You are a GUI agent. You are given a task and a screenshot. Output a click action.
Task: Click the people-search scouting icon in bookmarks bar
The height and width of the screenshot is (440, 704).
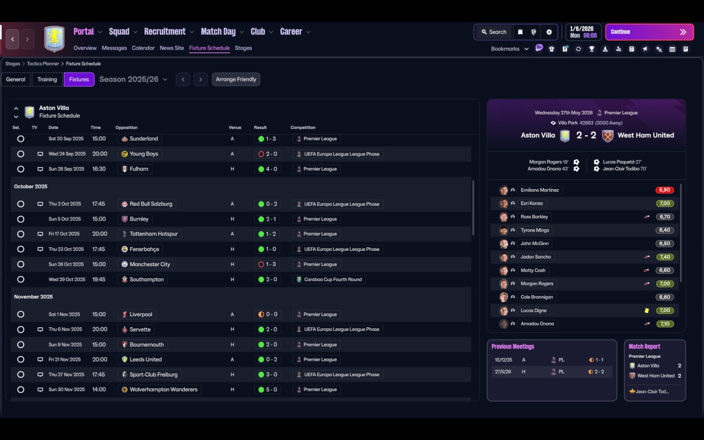(618, 49)
